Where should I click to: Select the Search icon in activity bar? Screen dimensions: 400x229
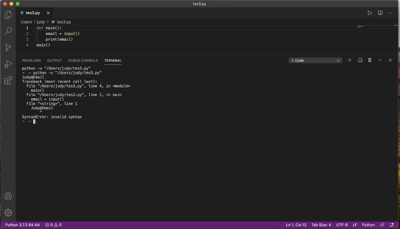pos(8,31)
